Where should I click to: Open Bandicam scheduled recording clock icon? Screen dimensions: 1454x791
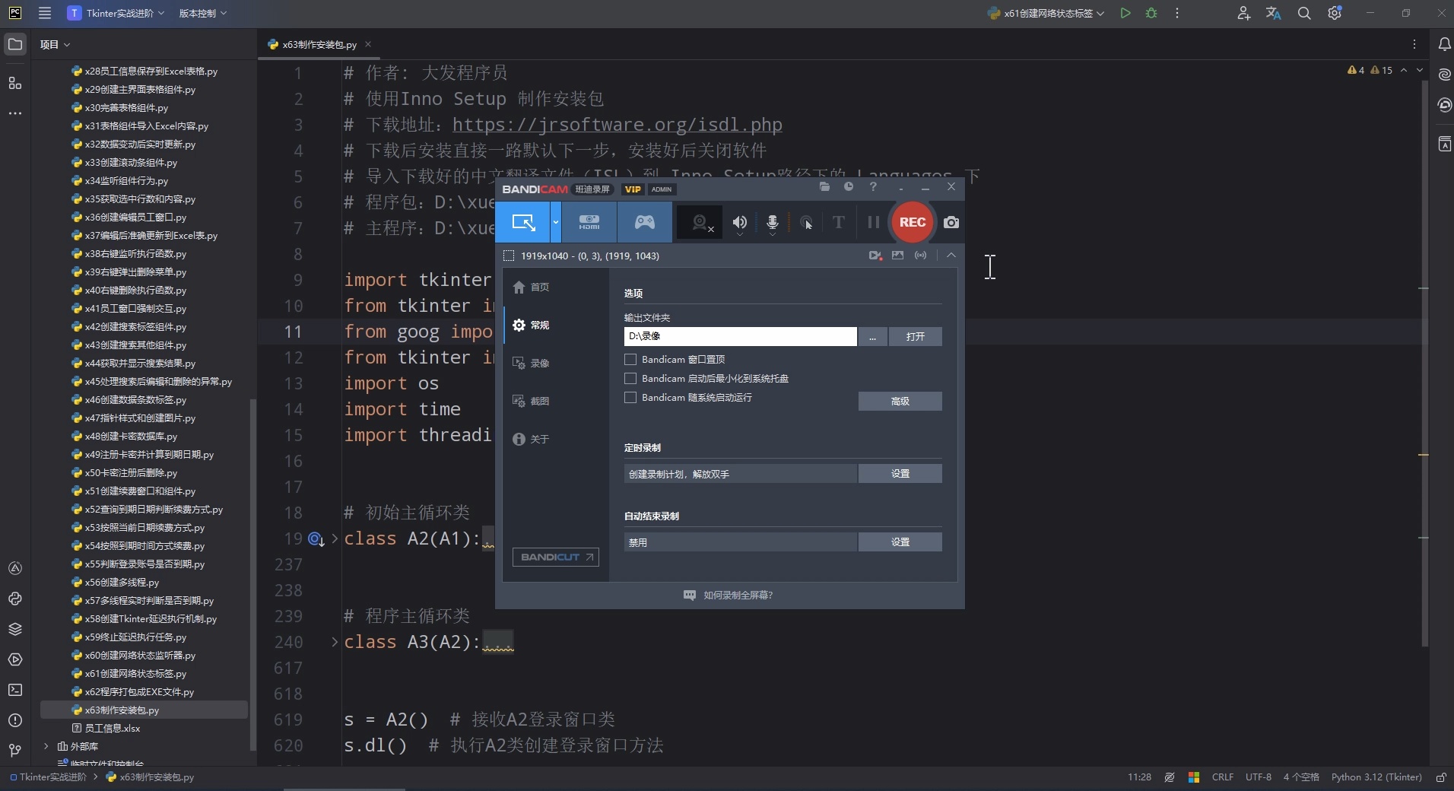click(849, 187)
